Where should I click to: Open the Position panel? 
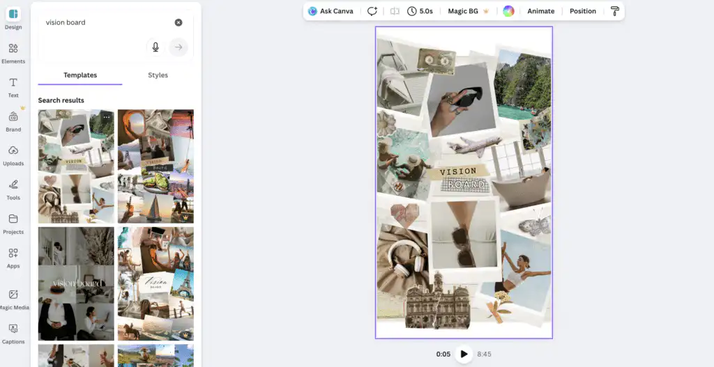click(583, 11)
